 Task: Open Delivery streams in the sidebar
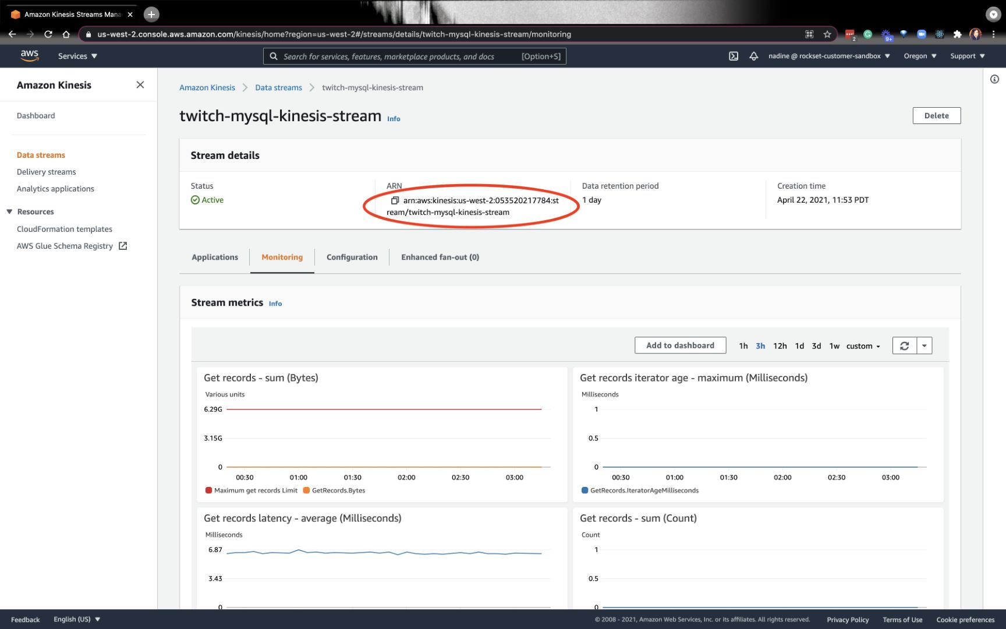[47, 172]
